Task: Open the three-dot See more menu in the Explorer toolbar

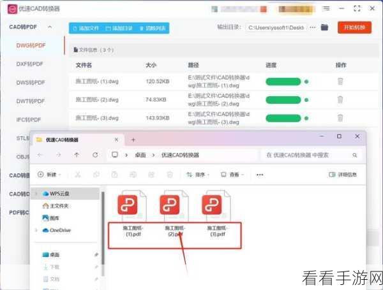Action: pos(260,175)
